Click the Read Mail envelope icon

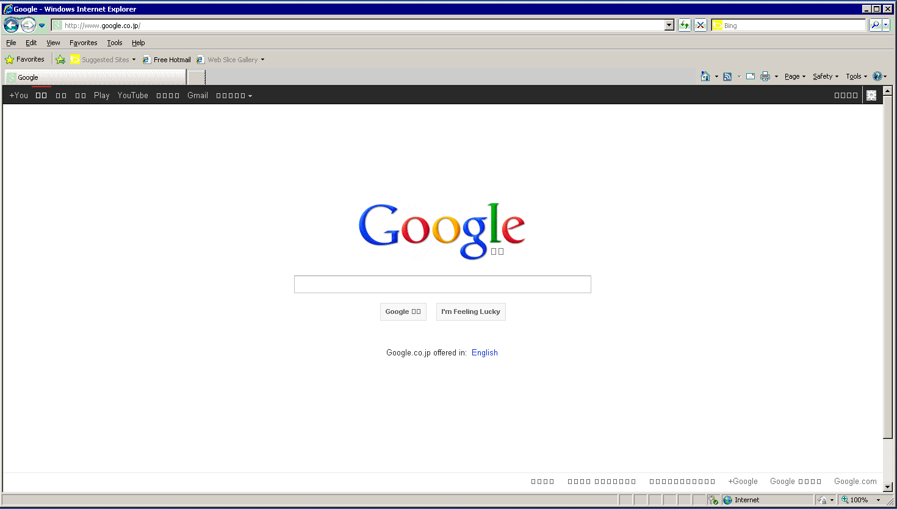click(750, 76)
